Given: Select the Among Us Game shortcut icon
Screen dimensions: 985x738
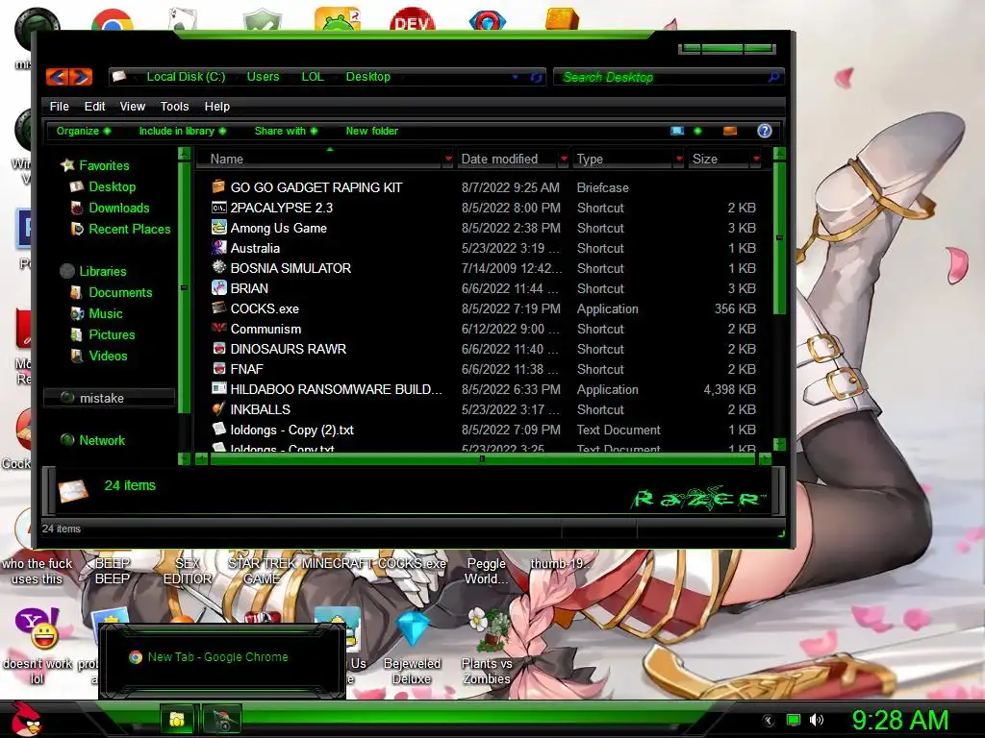Looking at the screenshot, I should tap(218, 228).
